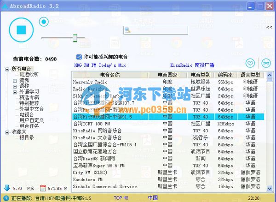The width and height of the screenshot is (276, 202).
Task: Select Sinhala Commercial Service station
Action: click(x=168, y=186)
